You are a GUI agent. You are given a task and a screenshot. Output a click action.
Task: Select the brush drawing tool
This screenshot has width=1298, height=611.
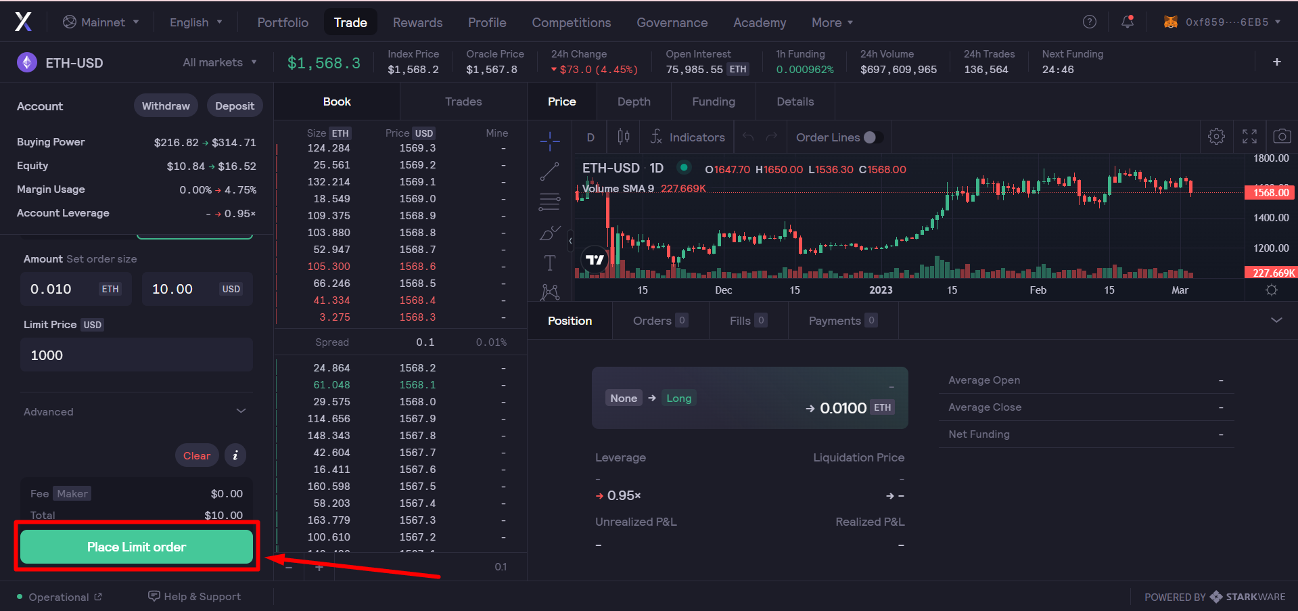click(550, 233)
